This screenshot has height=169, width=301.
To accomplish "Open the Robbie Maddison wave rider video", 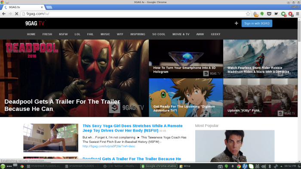I will tap(260, 59).
